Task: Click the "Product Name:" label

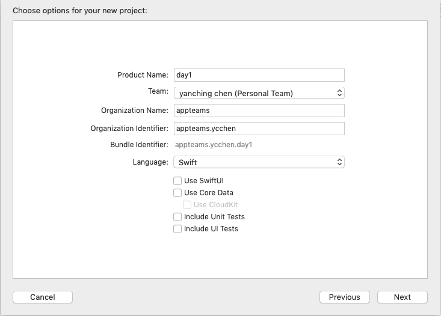Action: (x=143, y=75)
